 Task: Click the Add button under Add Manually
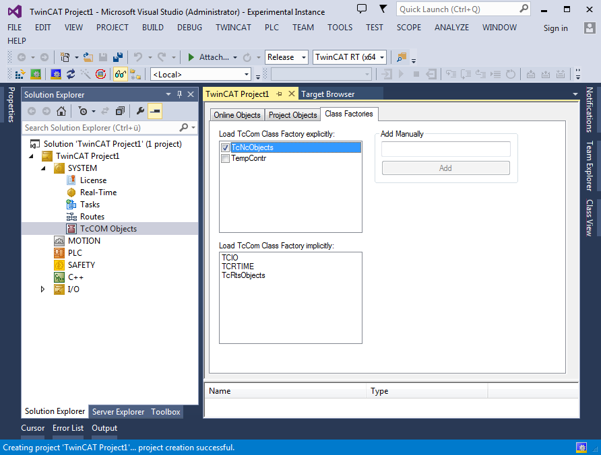446,168
